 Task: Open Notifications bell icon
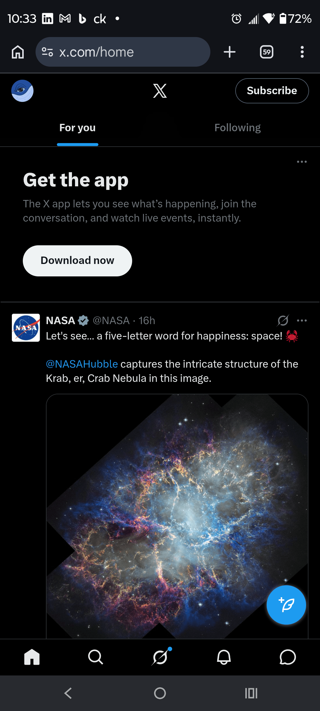pos(224,657)
